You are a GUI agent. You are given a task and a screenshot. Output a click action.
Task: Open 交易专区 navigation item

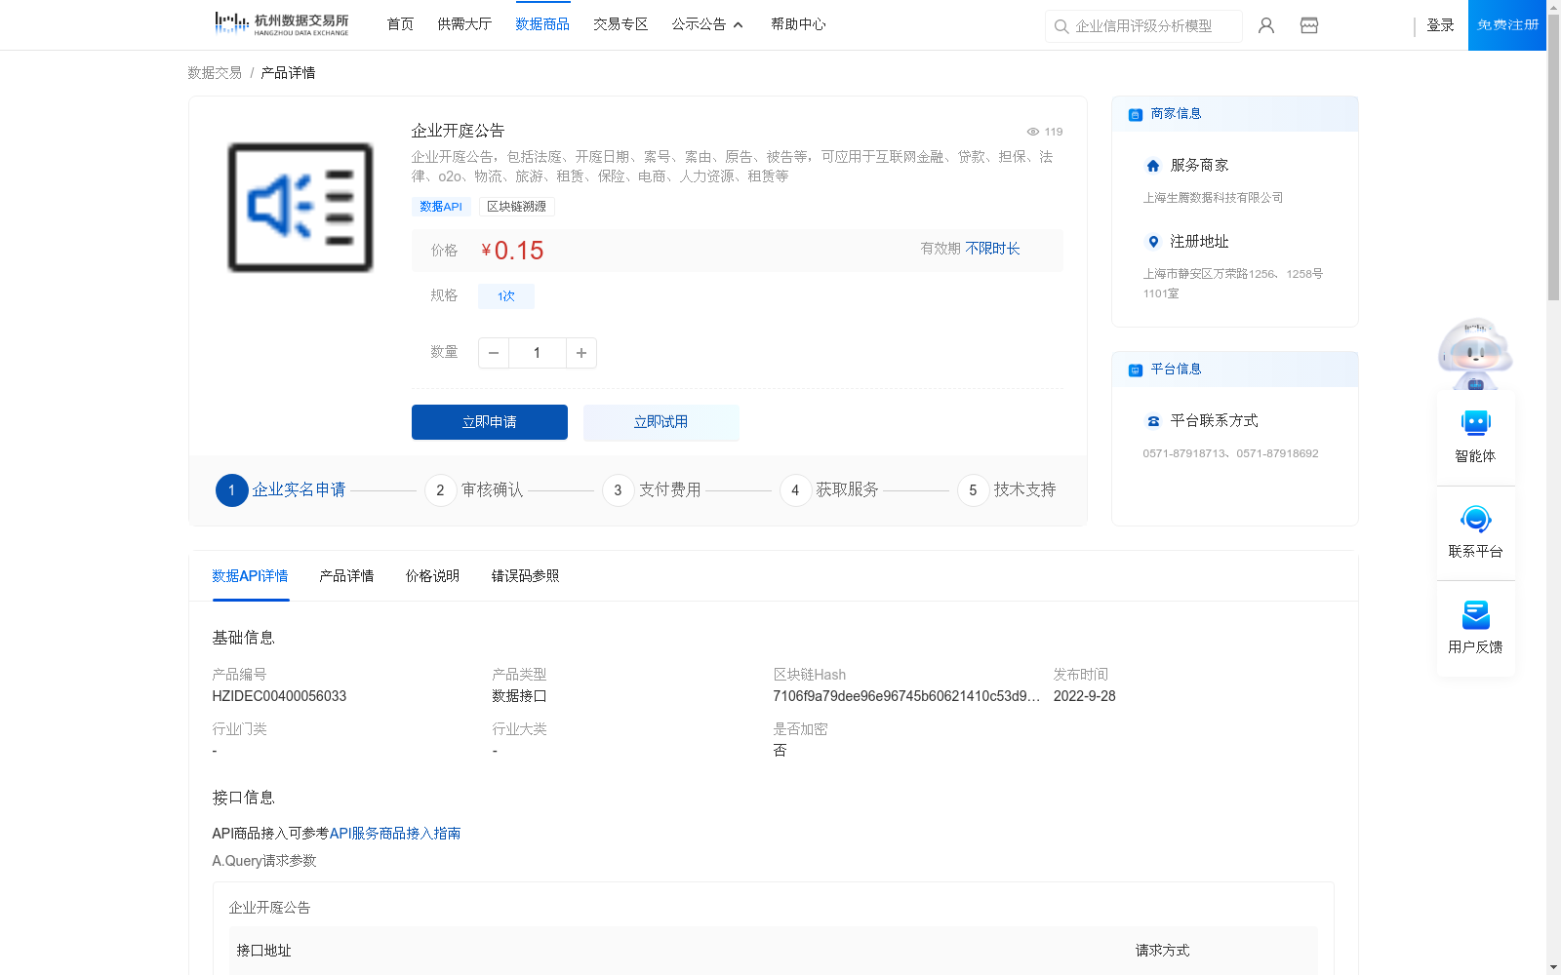620,24
